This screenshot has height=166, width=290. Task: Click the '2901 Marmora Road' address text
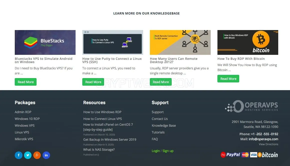coord(255,124)
